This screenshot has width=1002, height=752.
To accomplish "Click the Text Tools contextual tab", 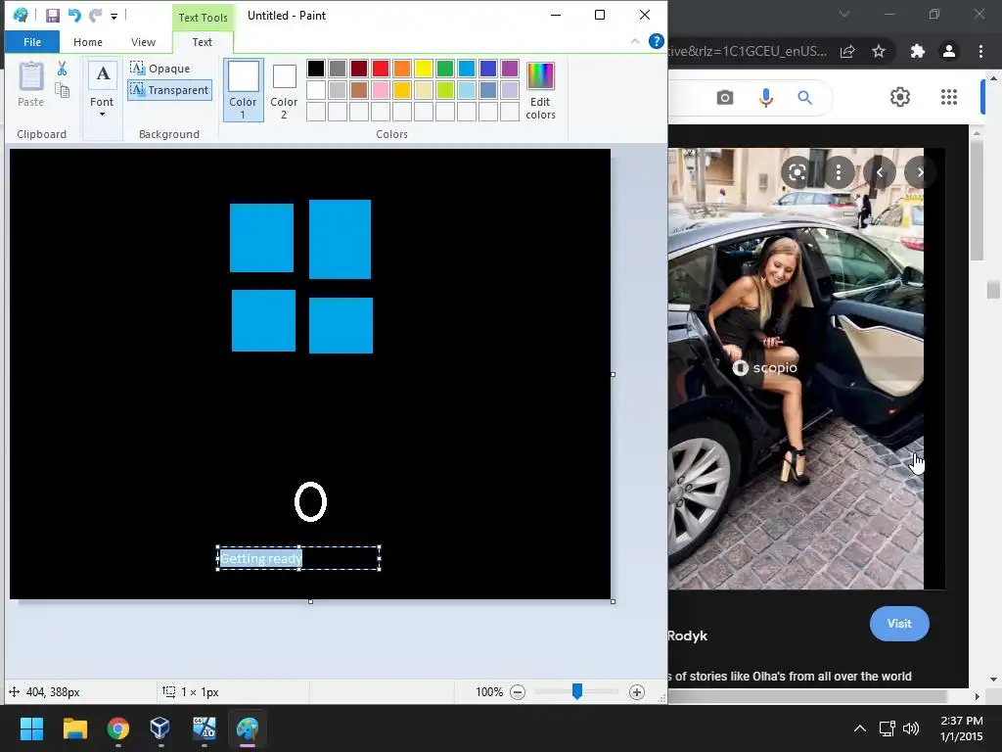I will click(203, 18).
